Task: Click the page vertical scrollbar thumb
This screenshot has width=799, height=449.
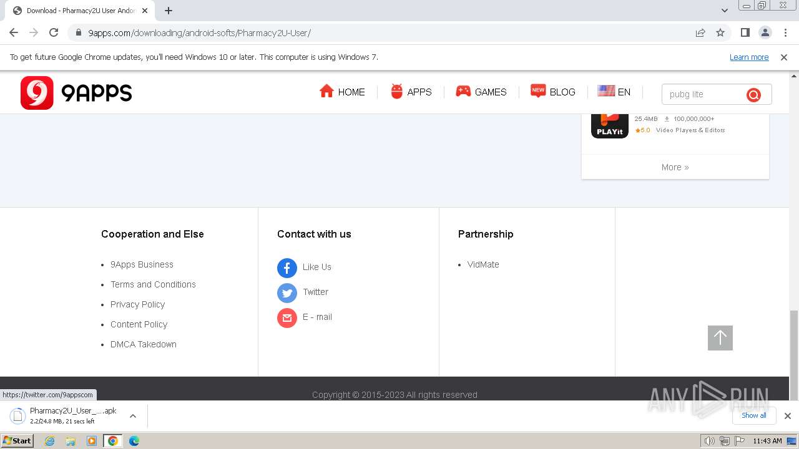Action: click(794, 355)
